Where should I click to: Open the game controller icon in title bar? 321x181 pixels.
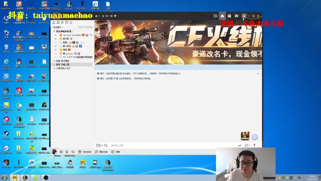coord(236,16)
